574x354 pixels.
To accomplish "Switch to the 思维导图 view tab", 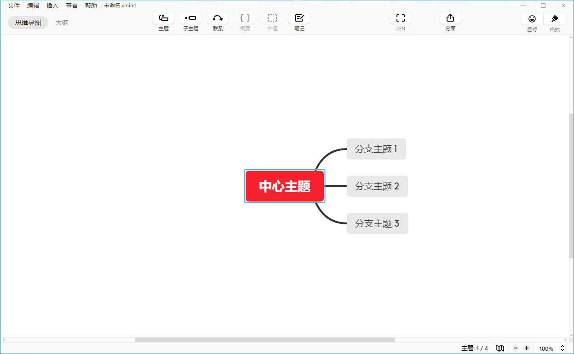I will (x=28, y=23).
